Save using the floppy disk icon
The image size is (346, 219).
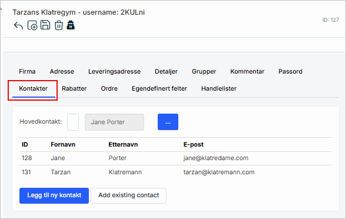pos(45,25)
